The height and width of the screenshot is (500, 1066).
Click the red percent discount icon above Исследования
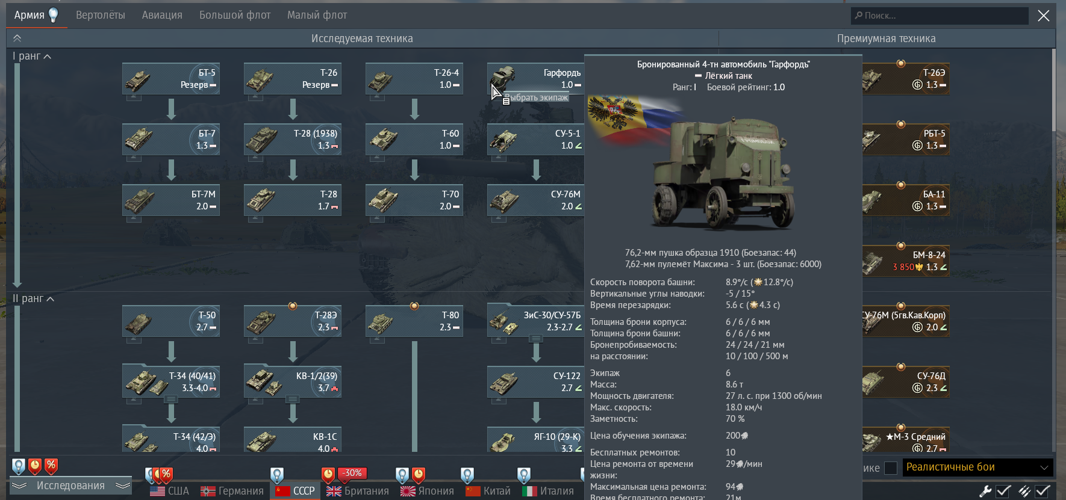51,466
